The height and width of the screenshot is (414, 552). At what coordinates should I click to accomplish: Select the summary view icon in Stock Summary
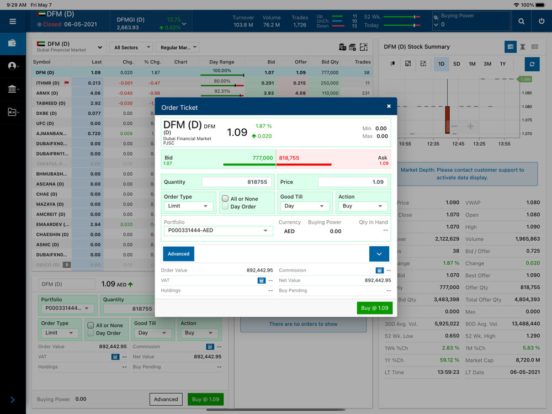click(x=511, y=47)
